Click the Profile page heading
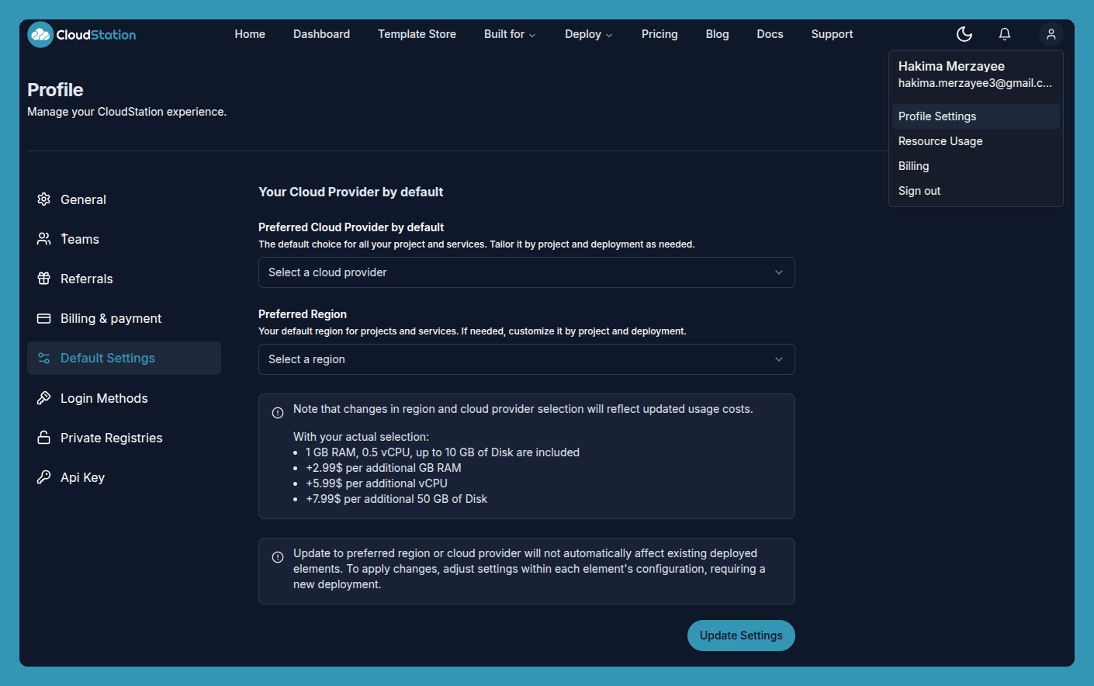 click(x=55, y=90)
